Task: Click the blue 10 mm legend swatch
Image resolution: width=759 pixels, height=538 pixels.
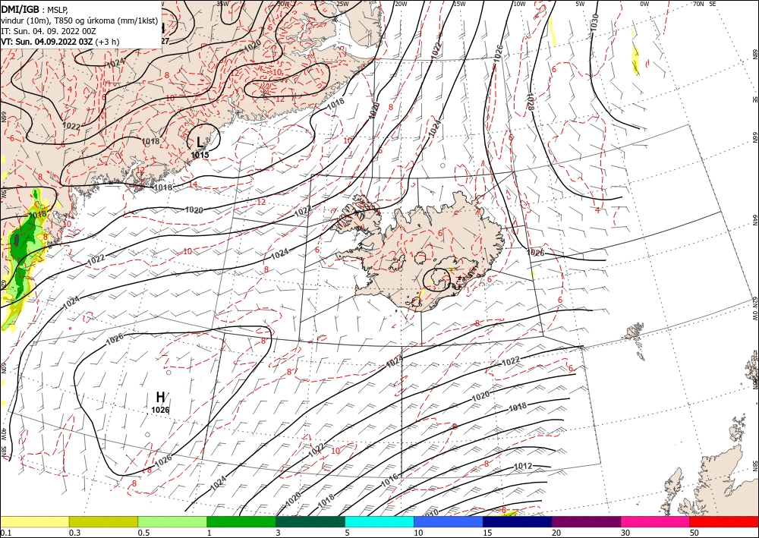Action: tap(449, 521)
